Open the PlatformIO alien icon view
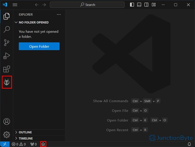 [7, 82]
